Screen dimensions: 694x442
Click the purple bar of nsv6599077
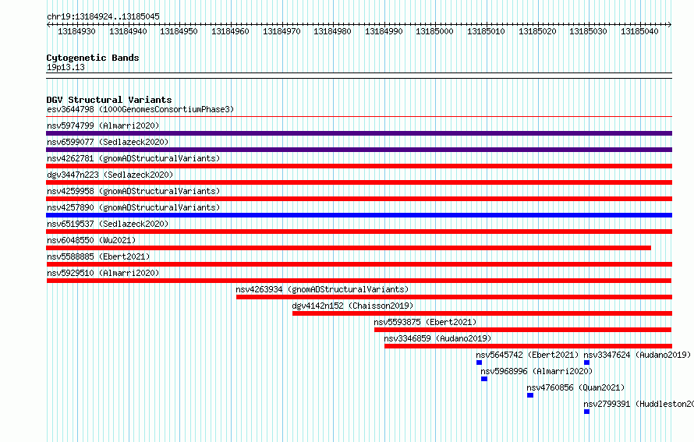click(359, 150)
